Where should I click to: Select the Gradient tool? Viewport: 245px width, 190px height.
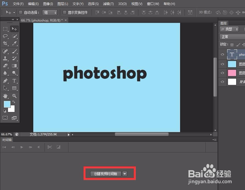14,66
